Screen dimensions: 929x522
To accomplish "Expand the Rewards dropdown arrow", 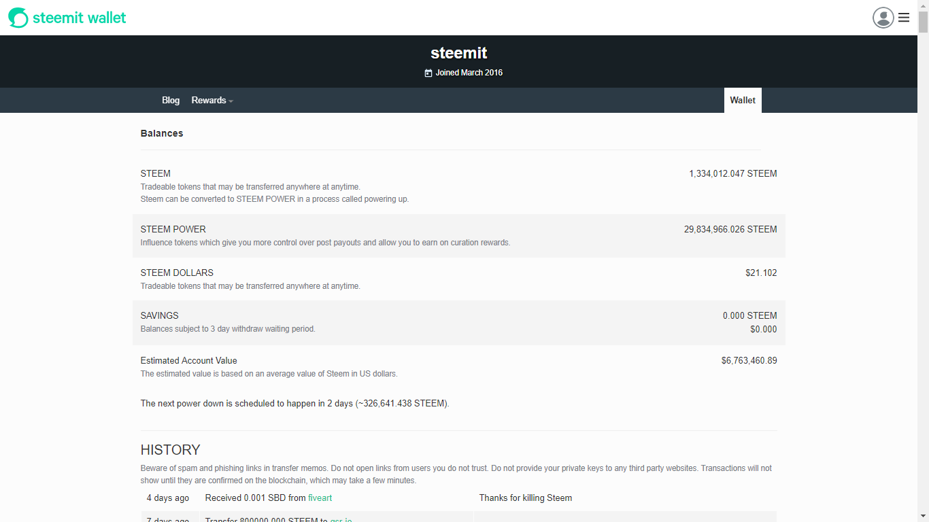I will click(231, 101).
